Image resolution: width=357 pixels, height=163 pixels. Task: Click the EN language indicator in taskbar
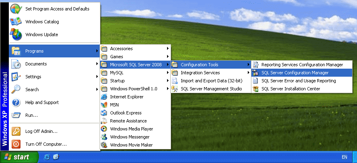(x=344, y=157)
